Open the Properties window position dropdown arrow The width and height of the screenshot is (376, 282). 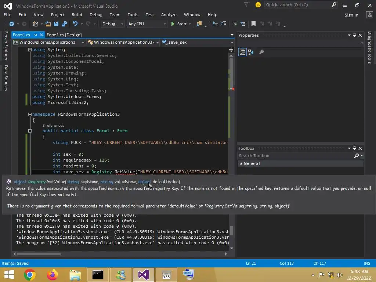(x=349, y=35)
